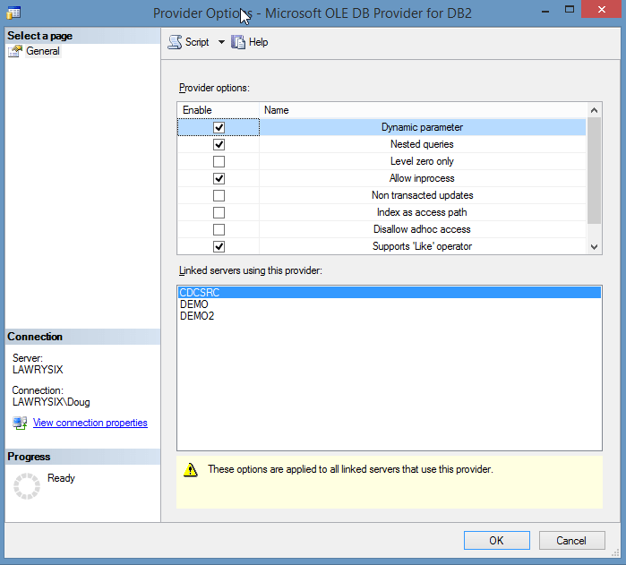
Task: Disable the Dynamic parameter checkbox
Action: pyautogui.click(x=219, y=128)
